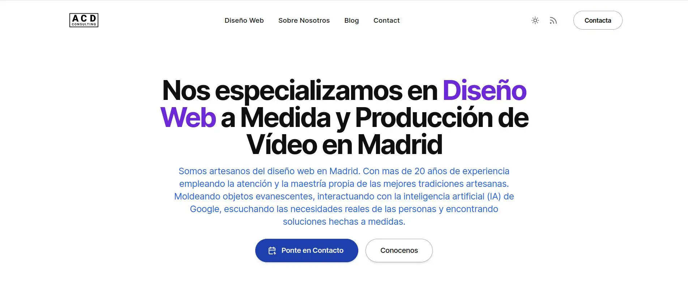Click the Conocenos button
Viewport: 688px width, 290px height.
[399, 250]
